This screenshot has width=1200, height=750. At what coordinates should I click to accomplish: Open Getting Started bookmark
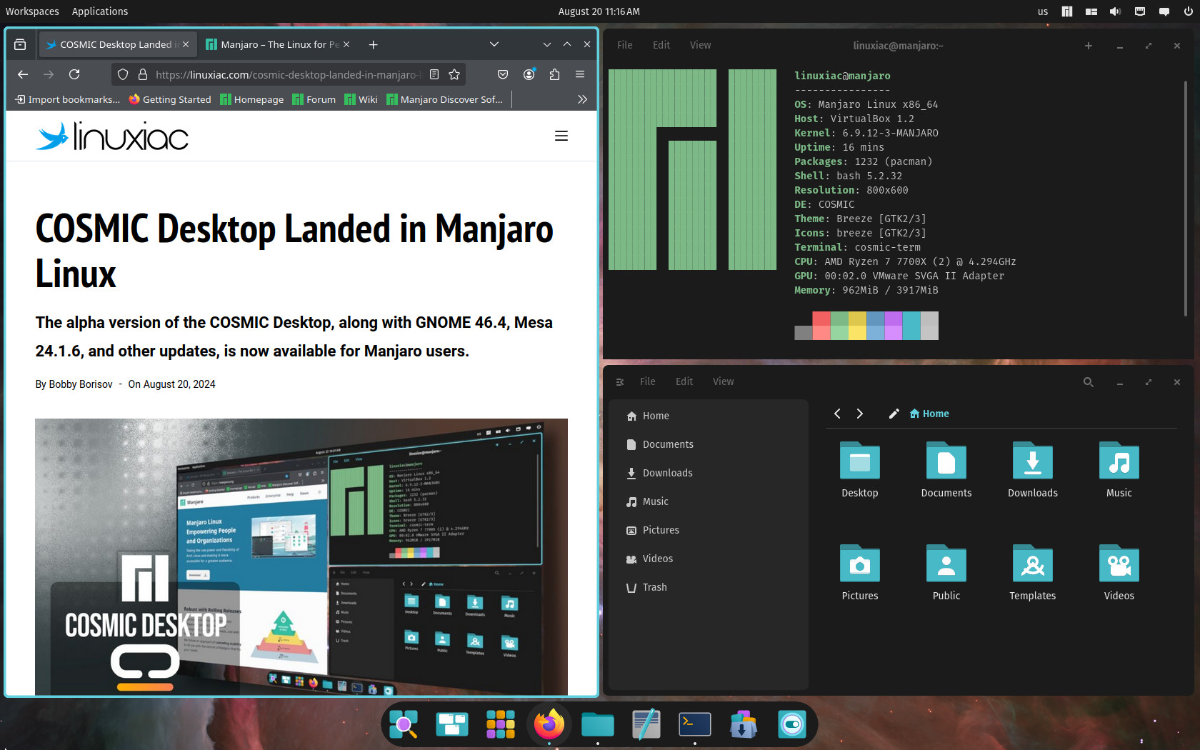tap(170, 99)
